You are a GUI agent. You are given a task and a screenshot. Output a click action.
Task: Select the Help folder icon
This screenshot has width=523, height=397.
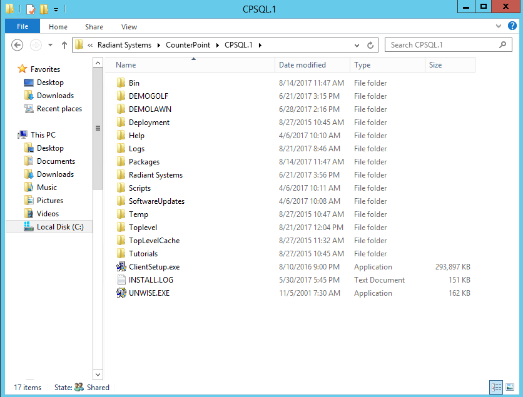pos(121,135)
